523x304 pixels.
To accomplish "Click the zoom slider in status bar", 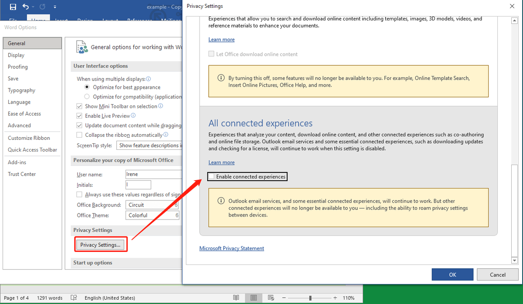I will coord(310,298).
